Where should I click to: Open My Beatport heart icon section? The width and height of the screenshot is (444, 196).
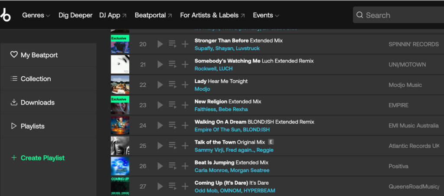pyautogui.click(x=14, y=55)
